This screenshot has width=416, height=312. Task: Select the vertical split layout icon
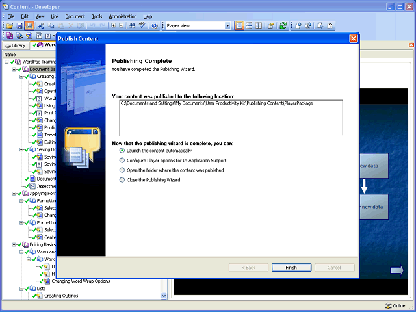click(x=259, y=26)
